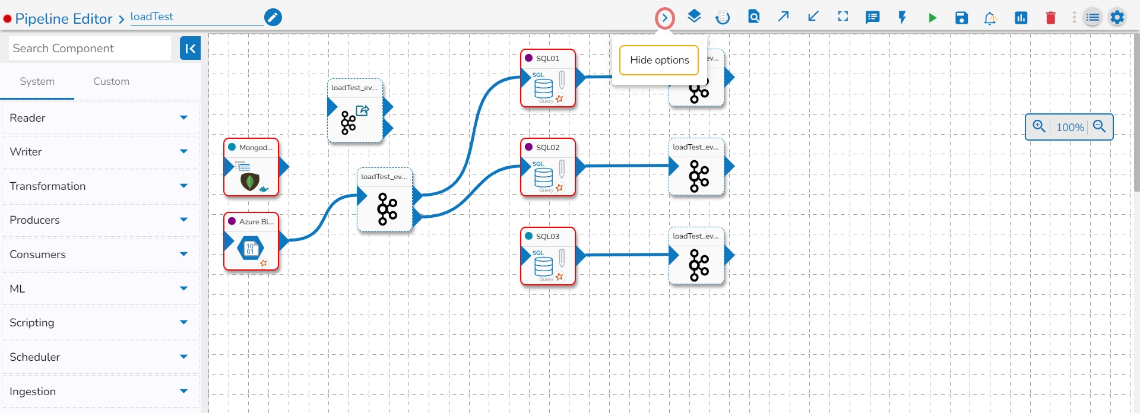Click the Pipeline Editor breadcrumb title

coord(64,19)
